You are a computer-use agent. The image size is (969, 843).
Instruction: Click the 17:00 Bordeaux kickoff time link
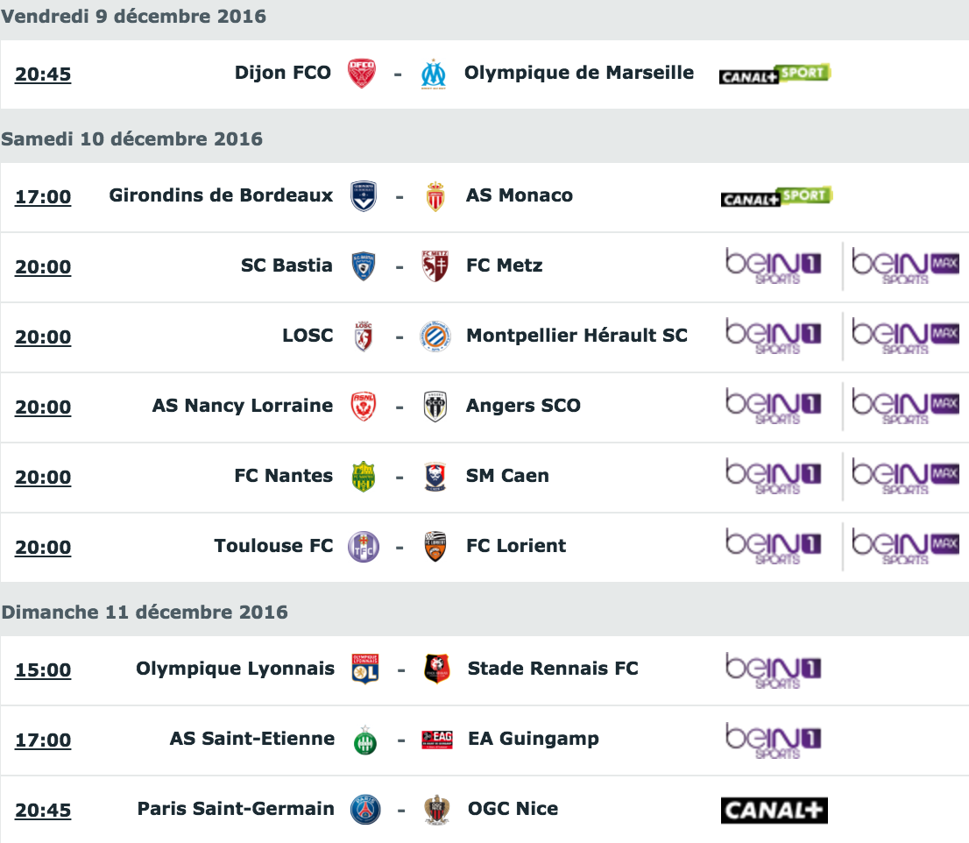(43, 196)
